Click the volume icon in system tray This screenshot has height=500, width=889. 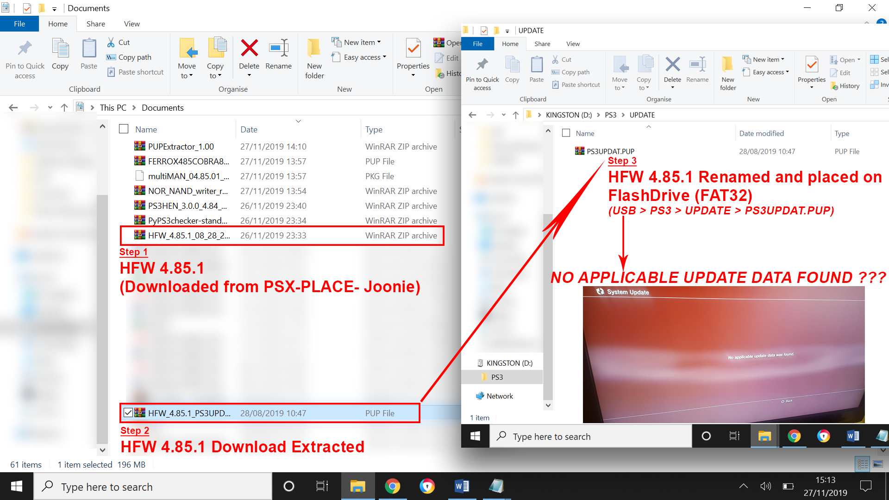[x=766, y=486]
